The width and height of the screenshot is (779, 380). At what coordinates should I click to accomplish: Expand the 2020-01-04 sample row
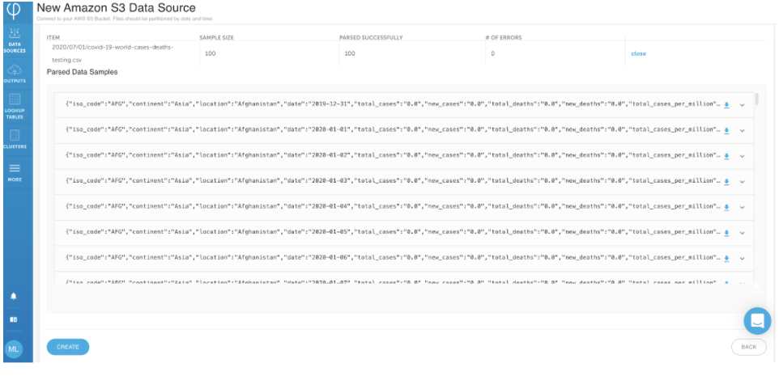[743, 207]
